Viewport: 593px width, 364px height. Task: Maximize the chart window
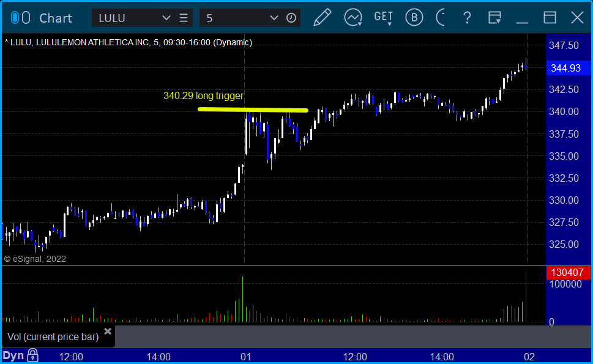coord(550,18)
